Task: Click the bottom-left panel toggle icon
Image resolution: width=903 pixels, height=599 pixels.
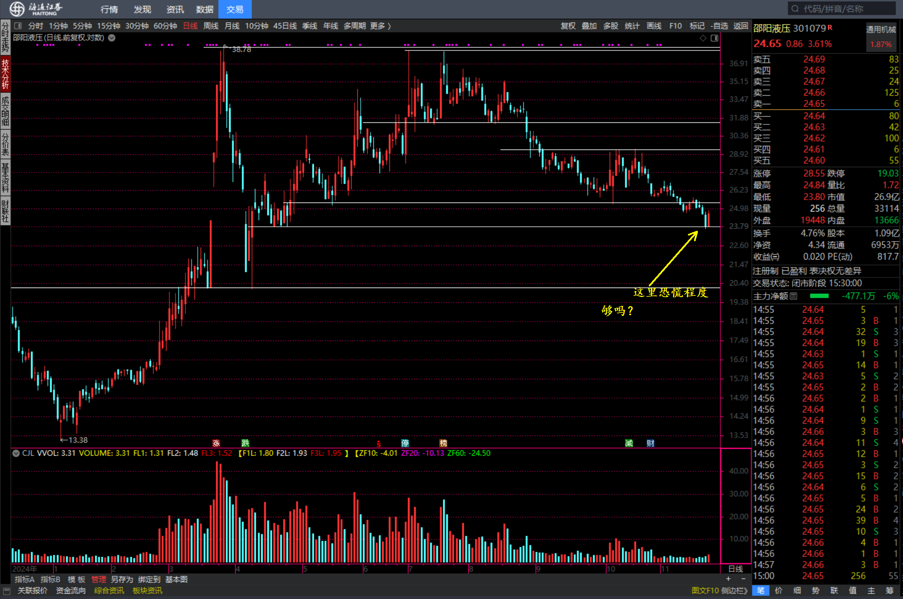Action: click(x=7, y=591)
